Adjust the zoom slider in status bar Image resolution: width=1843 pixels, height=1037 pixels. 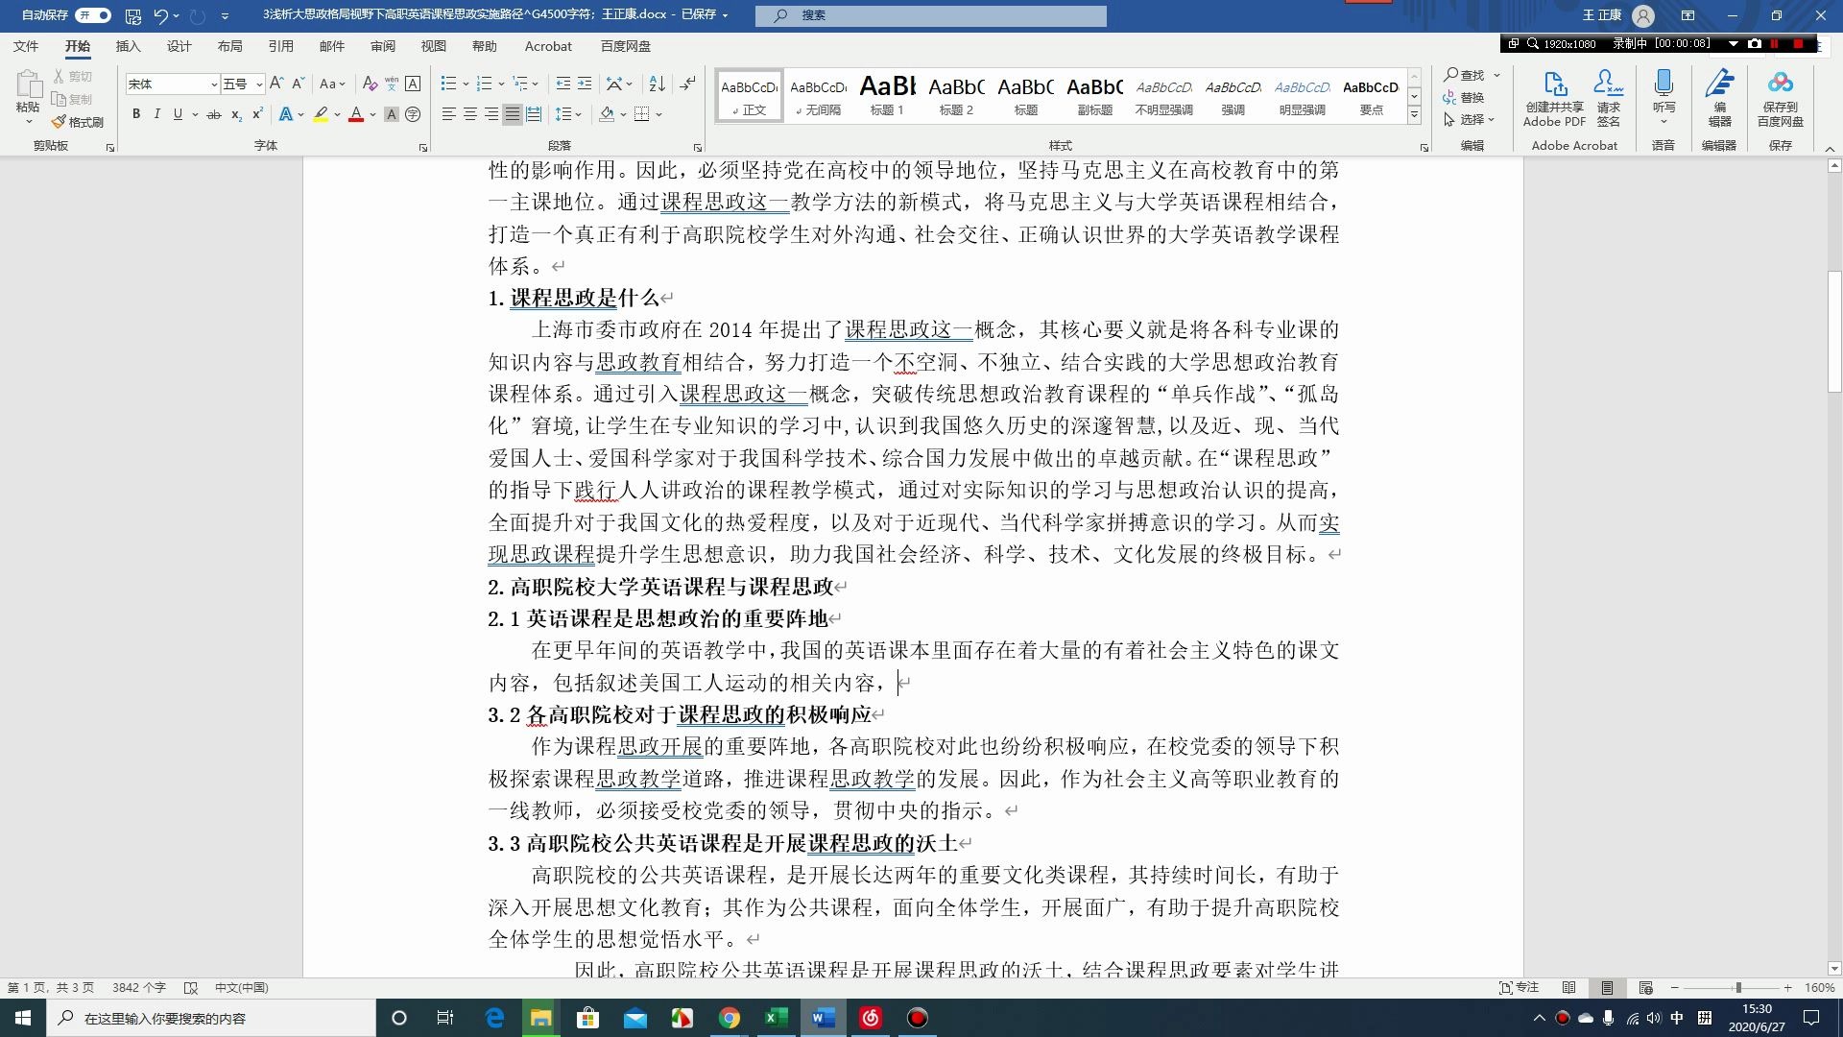(x=1737, y=987)
